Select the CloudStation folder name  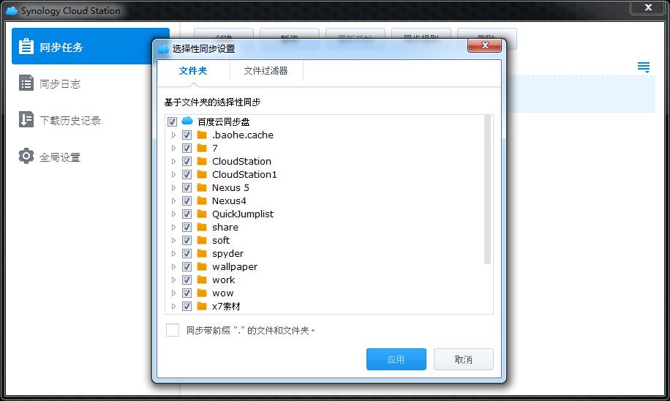click(241, 161)
